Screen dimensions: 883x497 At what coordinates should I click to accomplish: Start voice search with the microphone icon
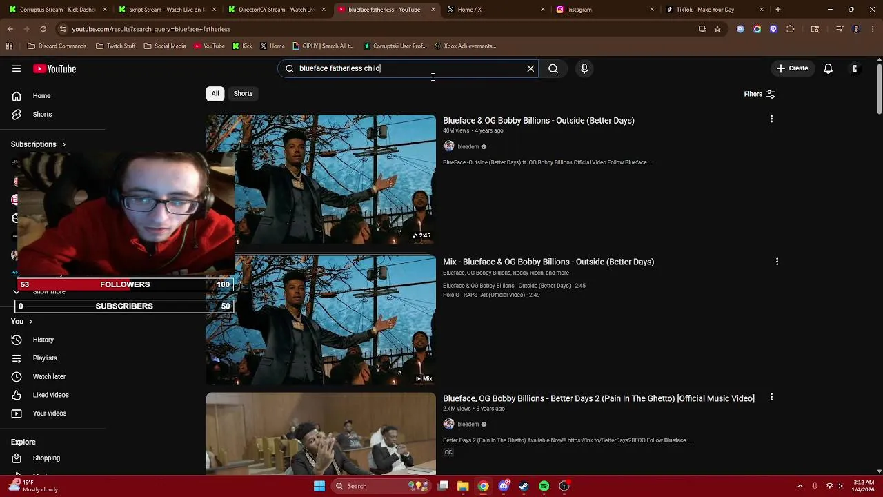584,68
